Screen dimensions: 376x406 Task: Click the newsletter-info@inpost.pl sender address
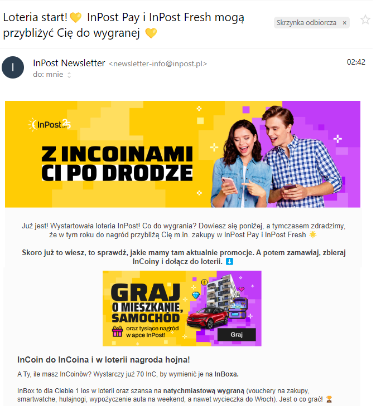click(158, 63)
